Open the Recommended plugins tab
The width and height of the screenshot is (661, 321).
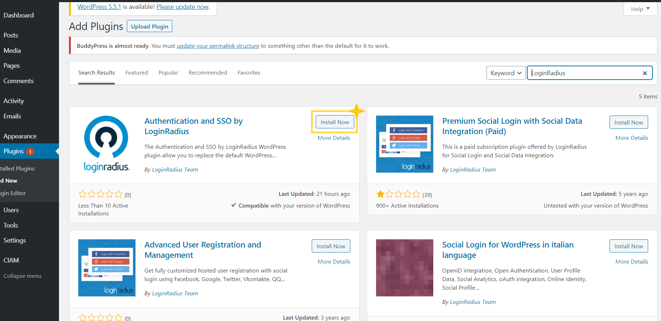click(207, 73)
